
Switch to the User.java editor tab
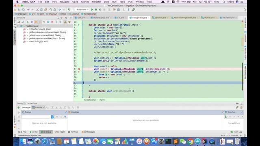coord(81,18)
